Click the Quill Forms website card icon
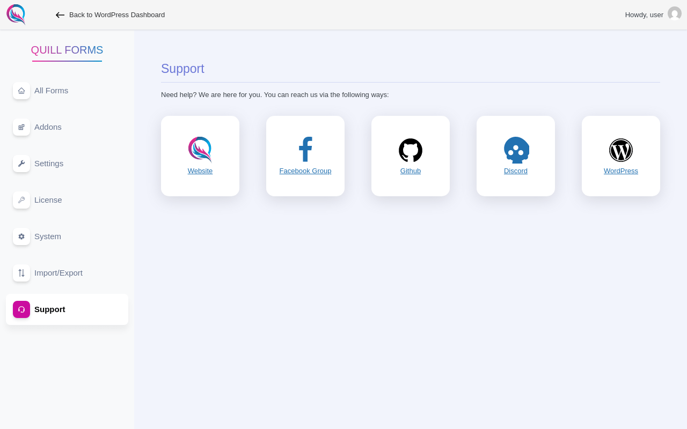The height and width of the screenshot is (429, 687). click(x=200, y=150)
